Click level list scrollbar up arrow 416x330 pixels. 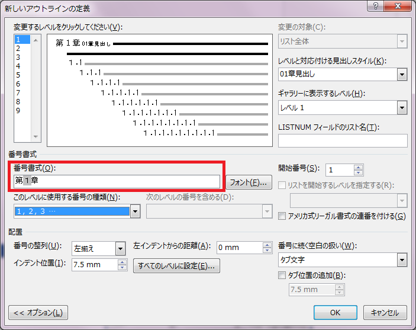coord(36,40)
